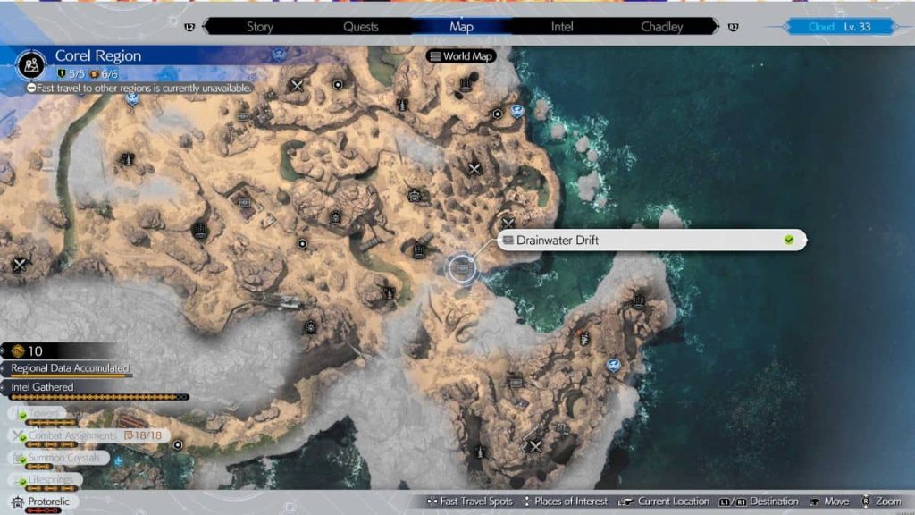Select the chocobo stop icon beside Corel Region title
Screen dimensions: 915x515
click(x=279, y=55)
